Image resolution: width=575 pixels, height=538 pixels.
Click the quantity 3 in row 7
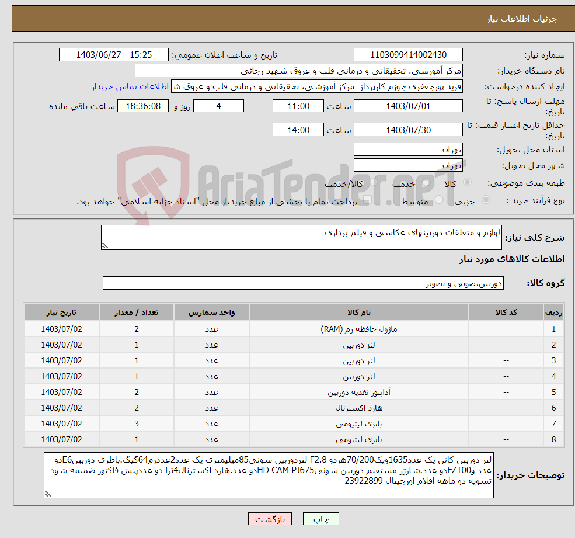pyautogui.click(x=137, y=424)
